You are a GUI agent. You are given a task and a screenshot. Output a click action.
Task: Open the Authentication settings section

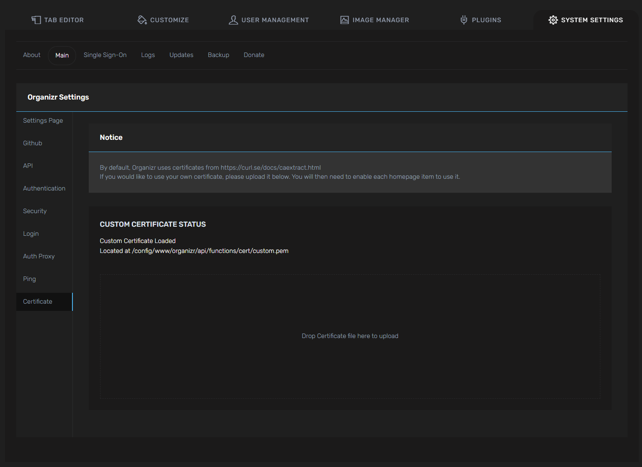pos(44,188)
